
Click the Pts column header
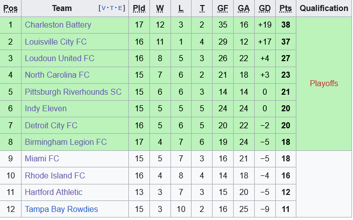286,9
